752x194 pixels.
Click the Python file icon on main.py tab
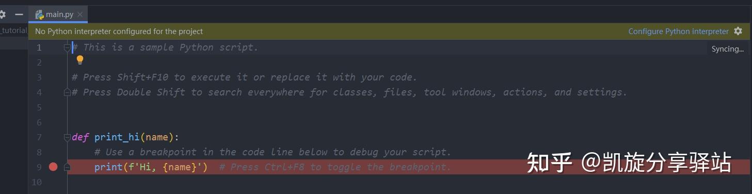[39, 14]
